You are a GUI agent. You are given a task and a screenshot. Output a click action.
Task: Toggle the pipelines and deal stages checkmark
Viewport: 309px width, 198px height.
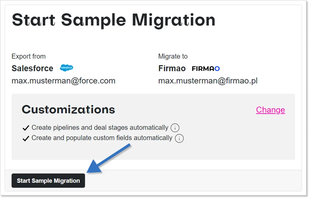pos(26,128)
